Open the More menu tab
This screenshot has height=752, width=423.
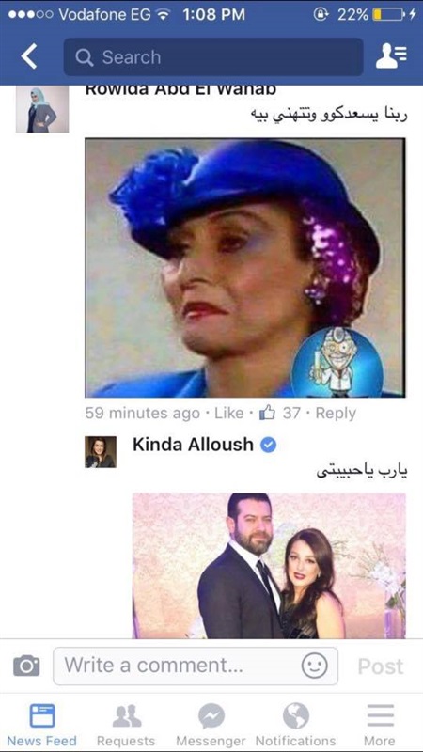click(381, 725)
